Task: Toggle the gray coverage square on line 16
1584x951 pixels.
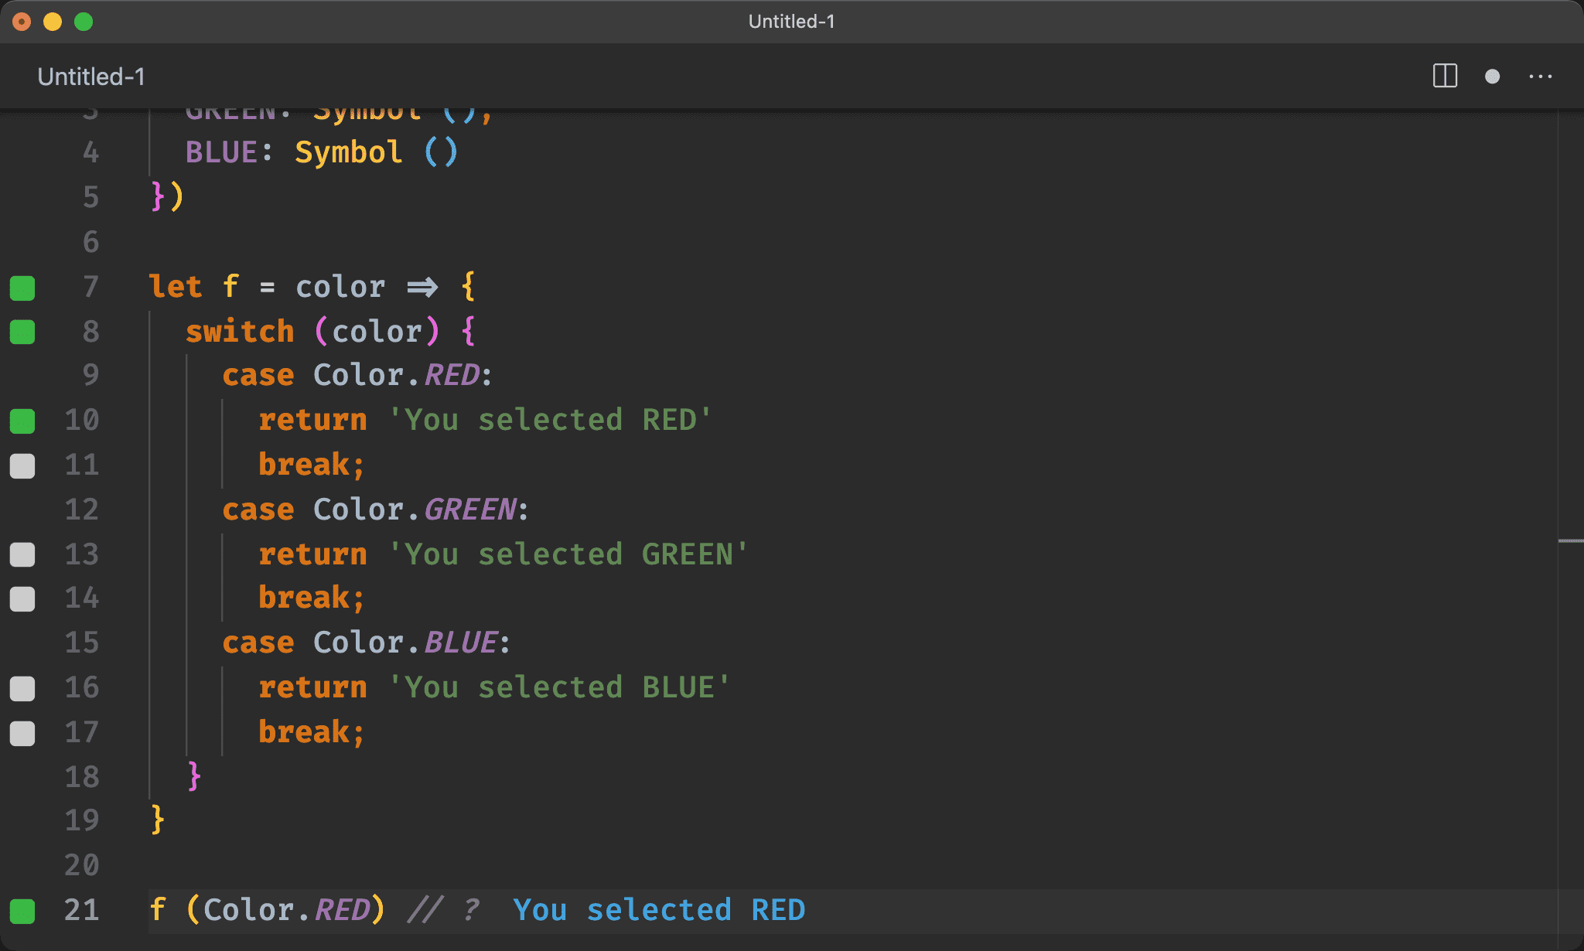Action: pyautogui.click(x=22, y=688)
